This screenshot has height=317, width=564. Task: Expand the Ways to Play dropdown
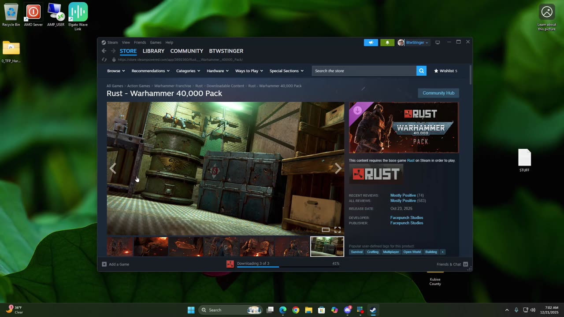(x=249, y=71)
